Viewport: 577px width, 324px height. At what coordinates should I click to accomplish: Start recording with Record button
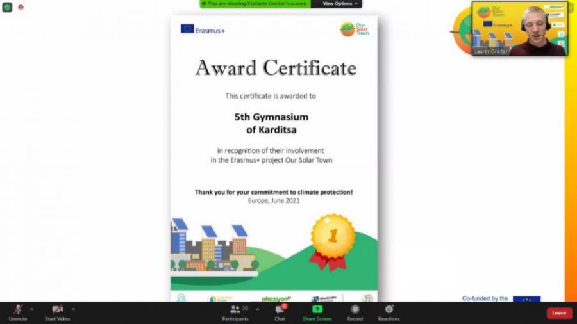click(355, 313)
